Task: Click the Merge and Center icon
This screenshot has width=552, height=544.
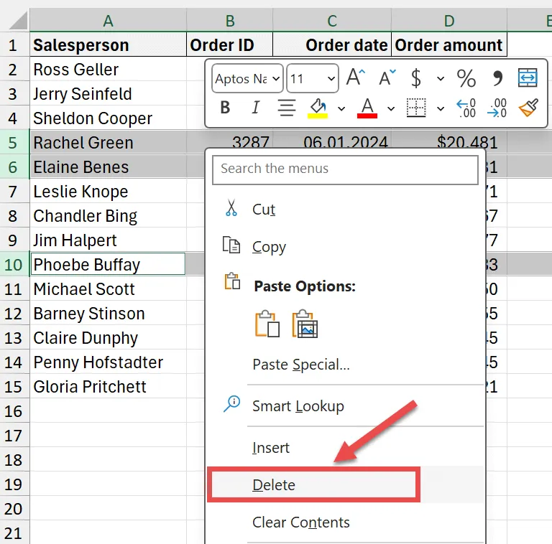Action: [528, 78]
